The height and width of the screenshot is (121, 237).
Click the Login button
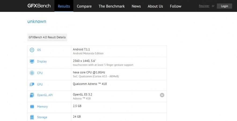tap(224, 6)
